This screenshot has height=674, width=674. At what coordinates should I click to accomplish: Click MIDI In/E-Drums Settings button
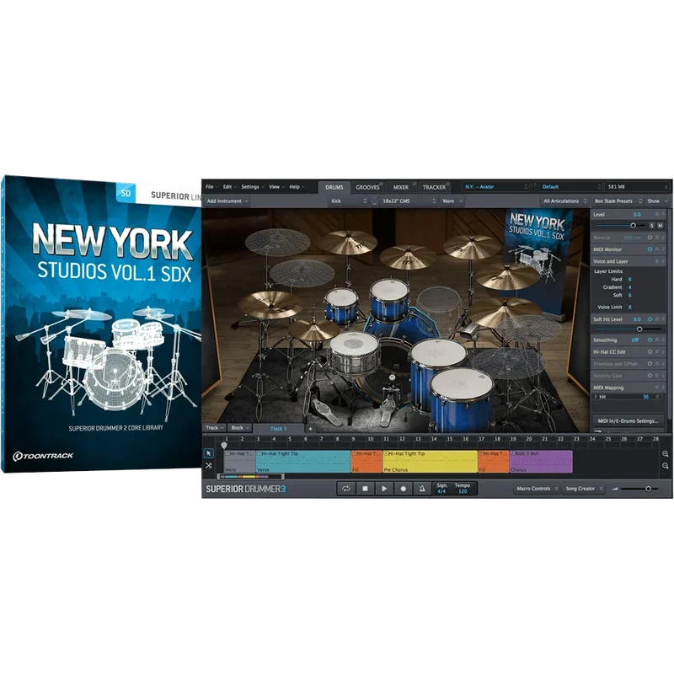coord(628,420)
